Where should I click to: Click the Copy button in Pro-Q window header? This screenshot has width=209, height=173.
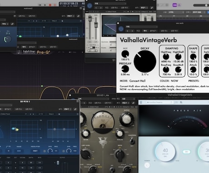coord(24,47)
